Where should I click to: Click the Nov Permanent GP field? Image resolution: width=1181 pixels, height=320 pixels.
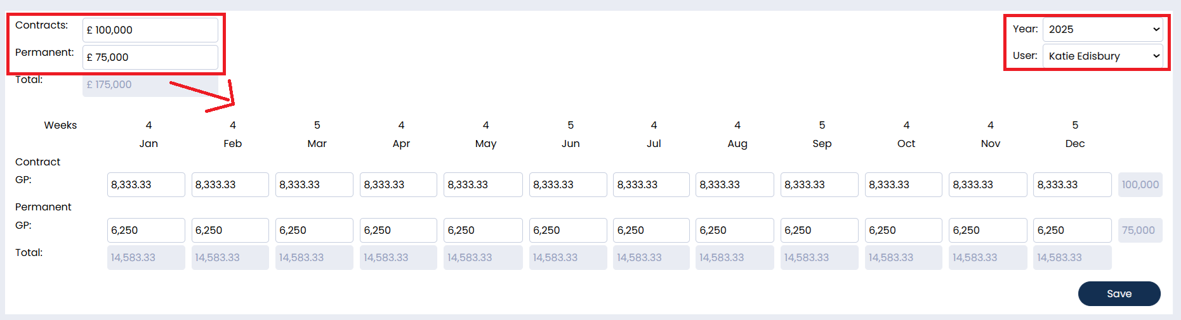(x=987, y=230)
